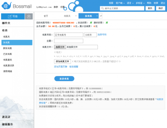Image resolution: width=167 pixels, height=128 pixels.
Task: Click the expand fullscreen icon beside tabs
Action: pyautogui.click(x=101, y=16)
